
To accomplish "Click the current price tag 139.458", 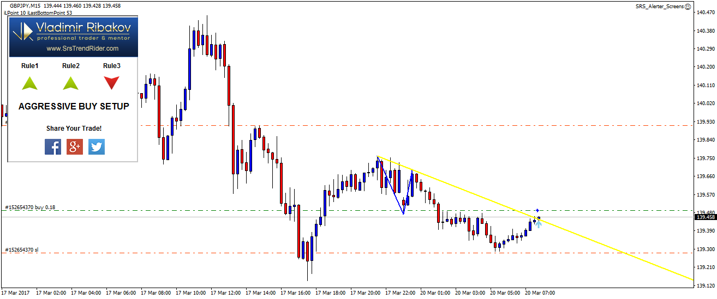I will click(x=704, y=217).
